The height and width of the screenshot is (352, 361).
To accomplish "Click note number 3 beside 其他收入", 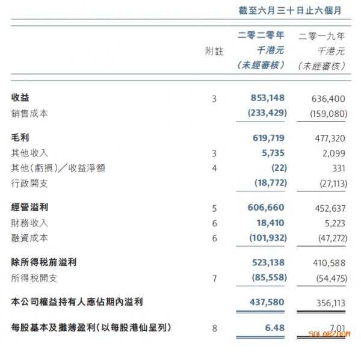I will click(214, 153).
